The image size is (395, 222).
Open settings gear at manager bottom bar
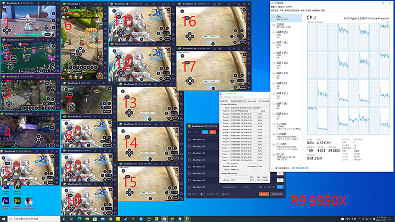click(223, 194)
